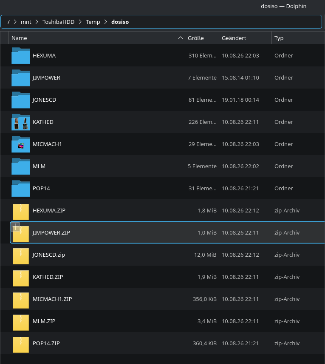Image resolution: width=325 pixels, height=364 pixels.
Task: Click the 360,4 KiB size value
Action: click(x=205, y=343)
